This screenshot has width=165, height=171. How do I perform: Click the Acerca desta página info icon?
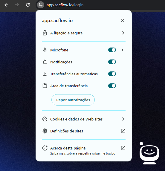pos(45,148)
